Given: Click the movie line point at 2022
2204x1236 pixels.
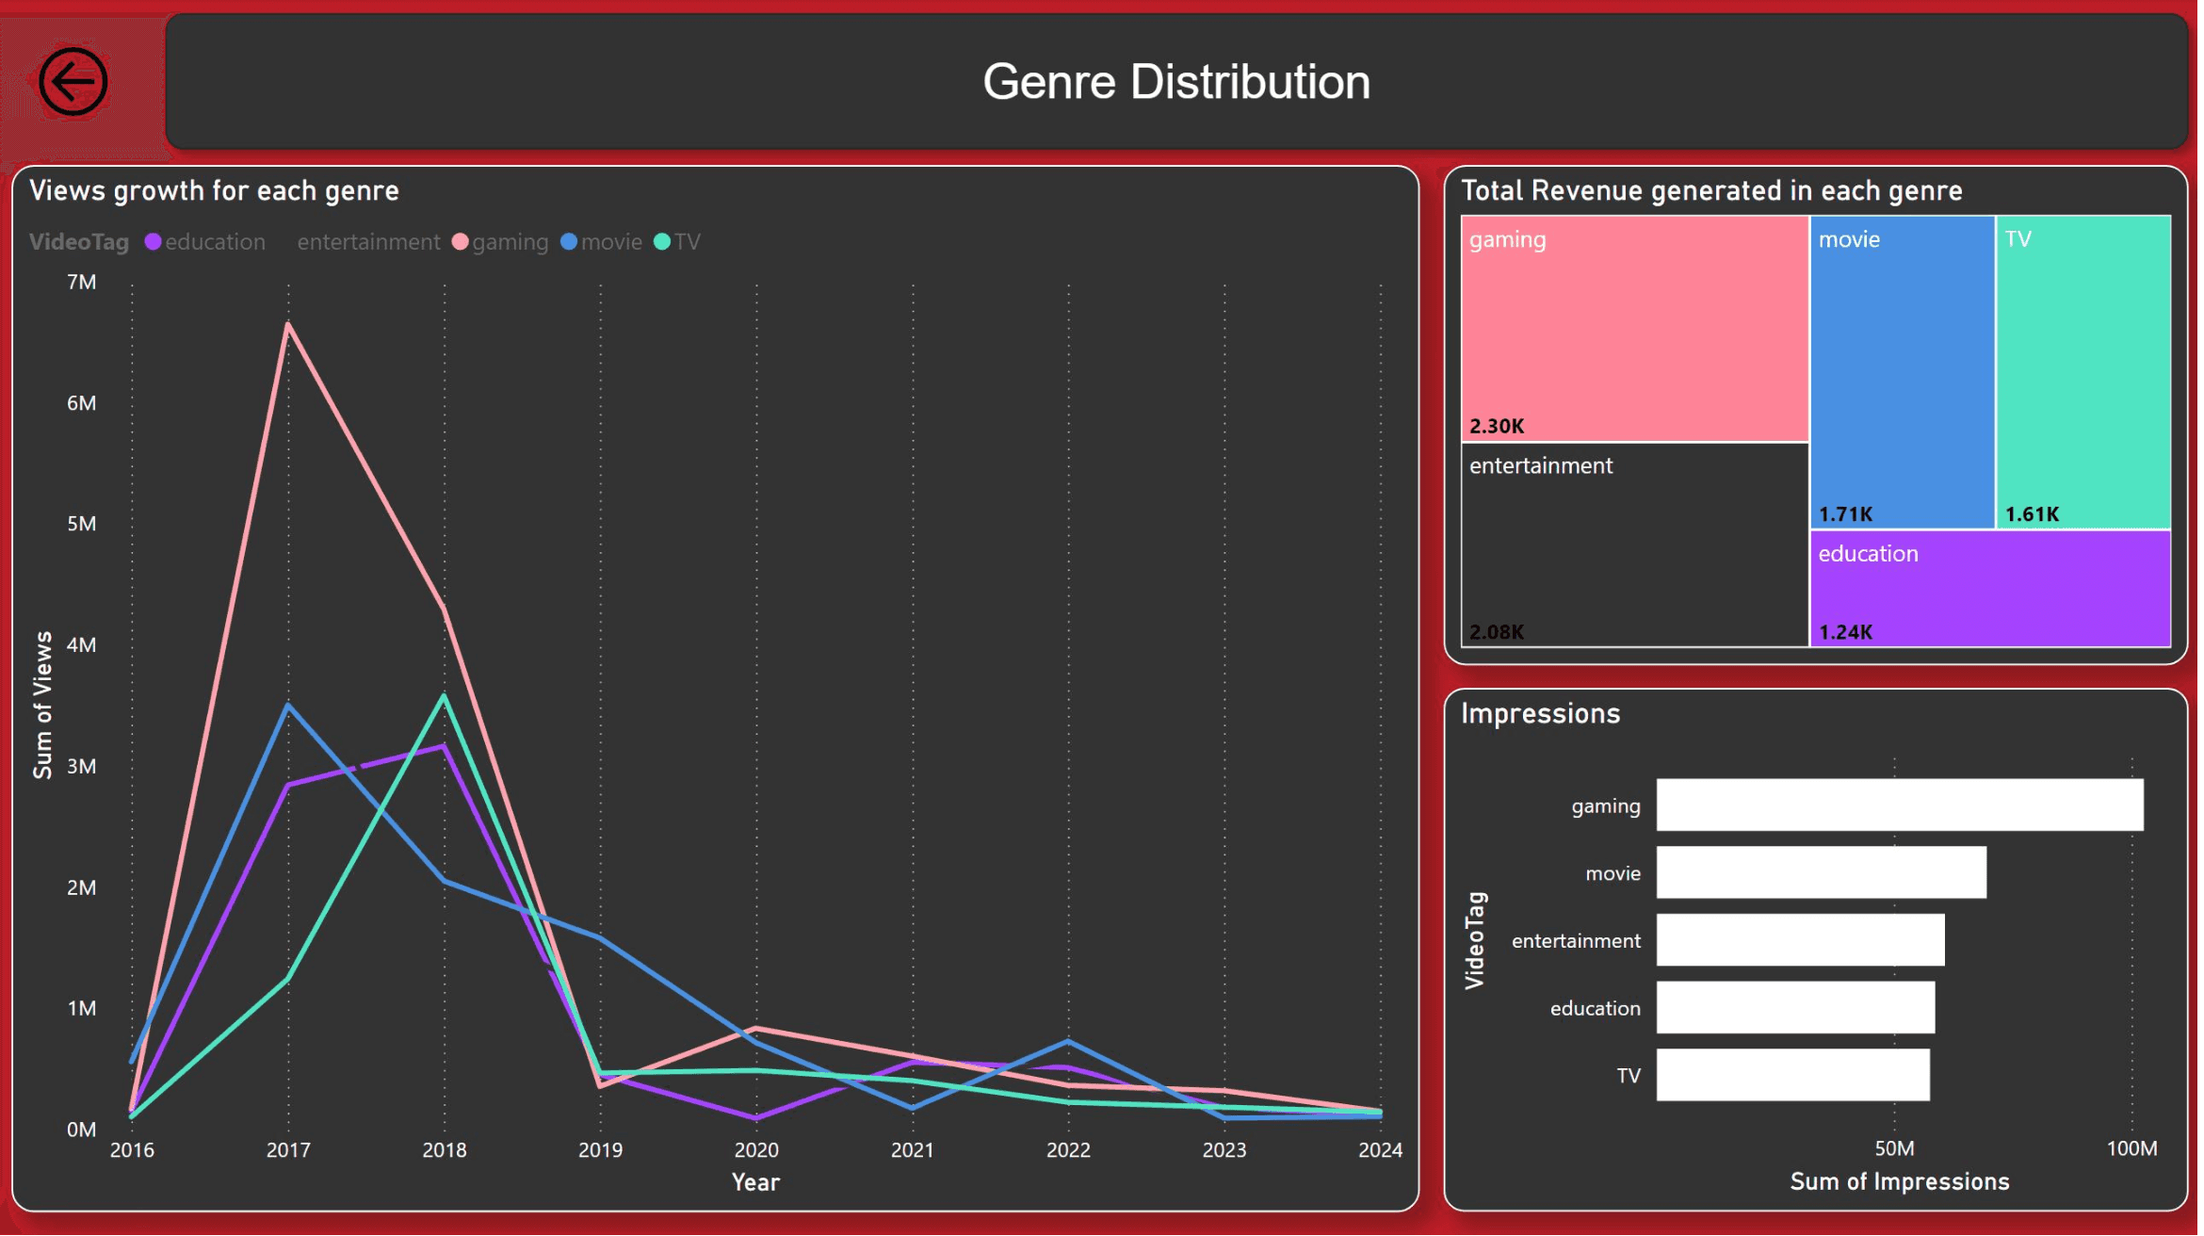Looking at the screenshot, I should [x=1071, y=1043].
